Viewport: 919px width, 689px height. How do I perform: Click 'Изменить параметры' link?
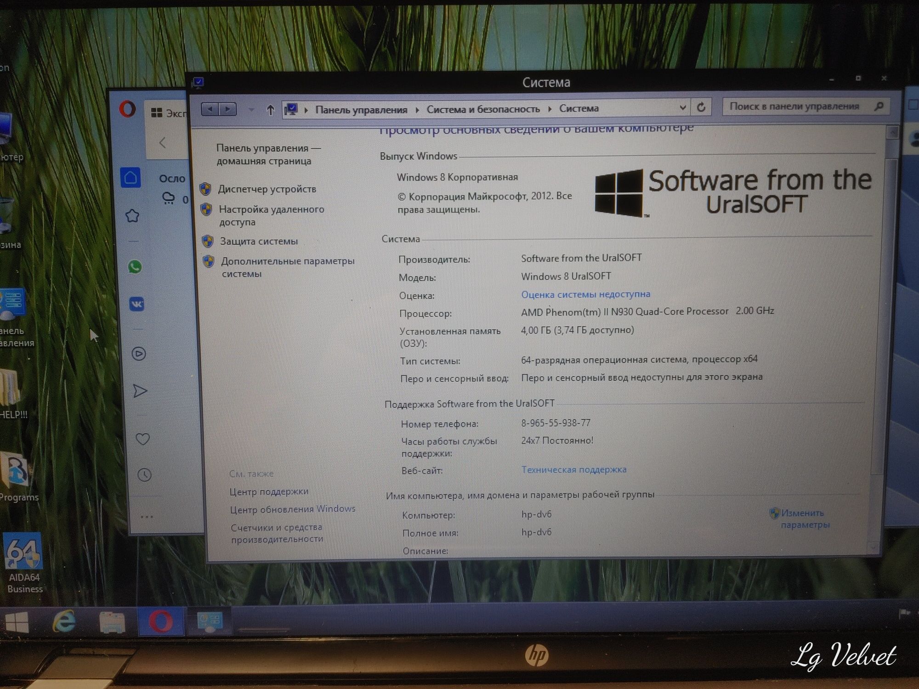click(805, 519)
